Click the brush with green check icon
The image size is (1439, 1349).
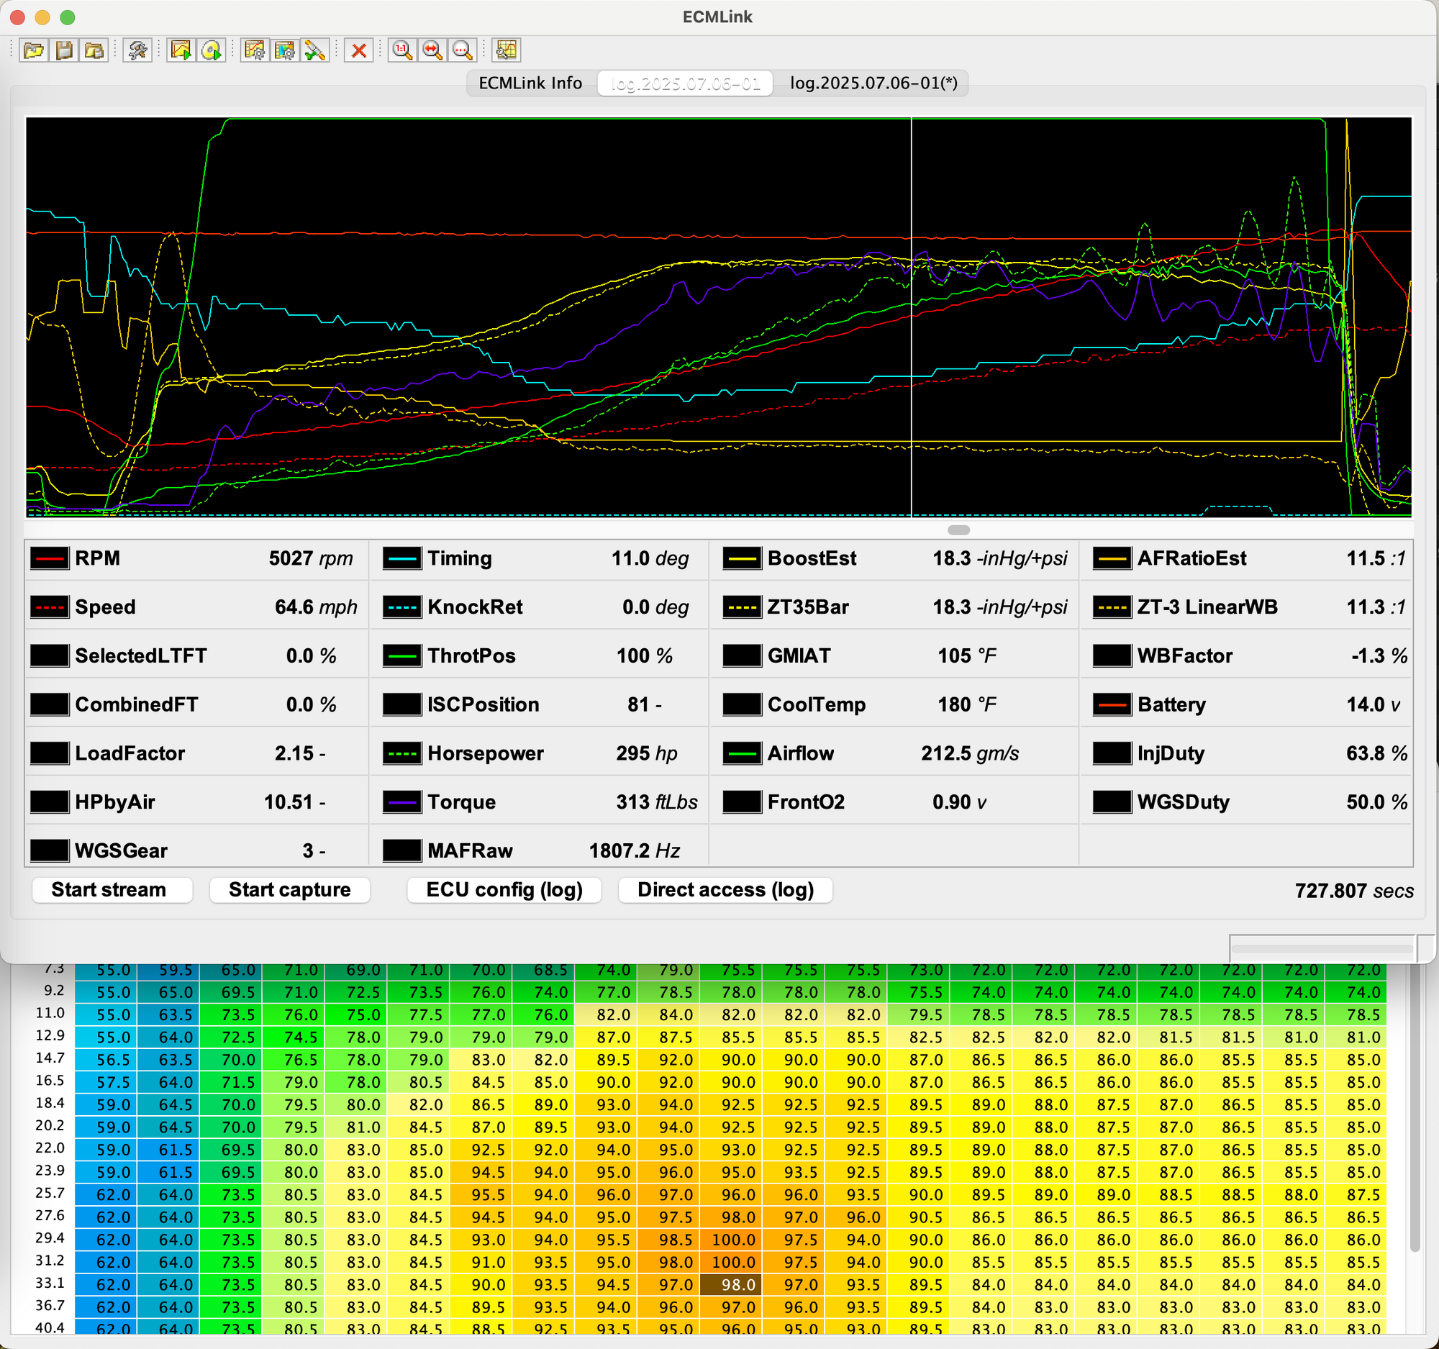pyautogui.click(x=315, y=50)
